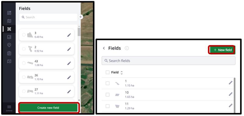Viewport: 244px width, 116px height.
Task: Click the New field button
Action: pos(222,50)
